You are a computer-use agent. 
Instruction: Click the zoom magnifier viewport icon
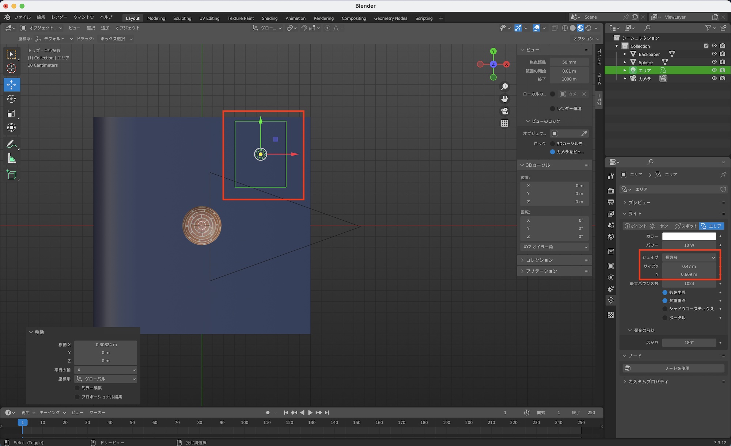point(504,87)
